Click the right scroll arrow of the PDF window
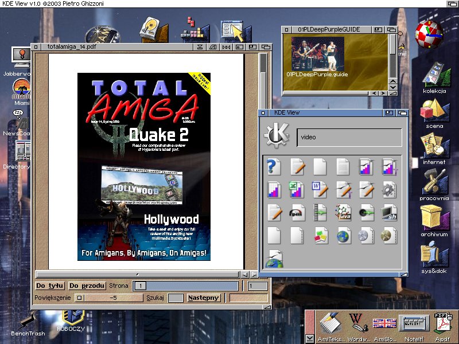 pos(254,275)
